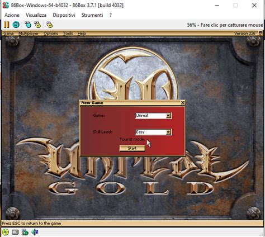Click 'Press ESC to return to the game' text
The height and width of the screenshot is (237, 265).
coord(31,223)
